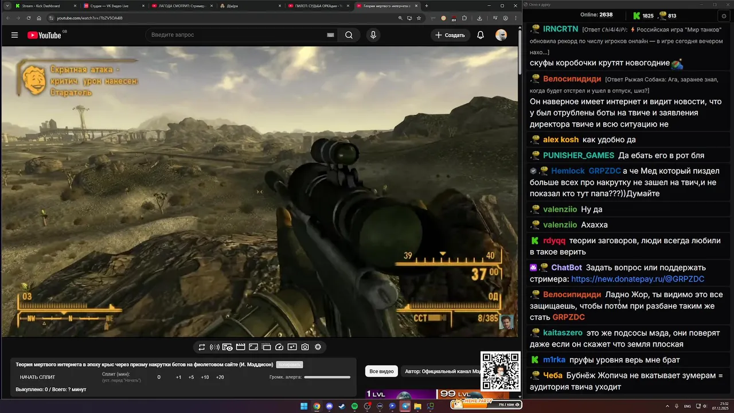
Task: Bookmark this page with the star icon
Action: 419,18
